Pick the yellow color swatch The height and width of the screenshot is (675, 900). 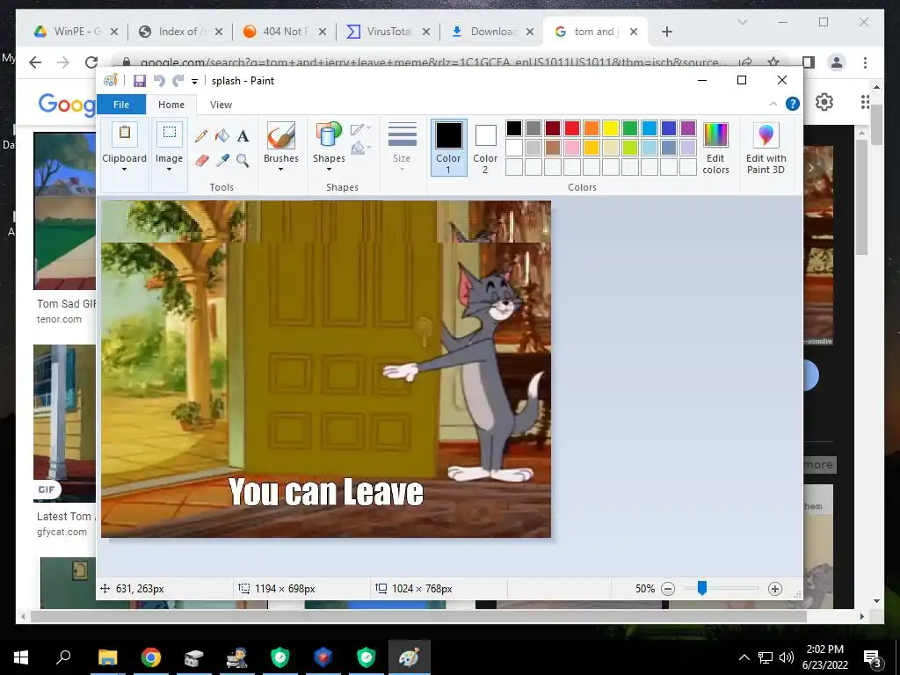click(x=611, y=128)
